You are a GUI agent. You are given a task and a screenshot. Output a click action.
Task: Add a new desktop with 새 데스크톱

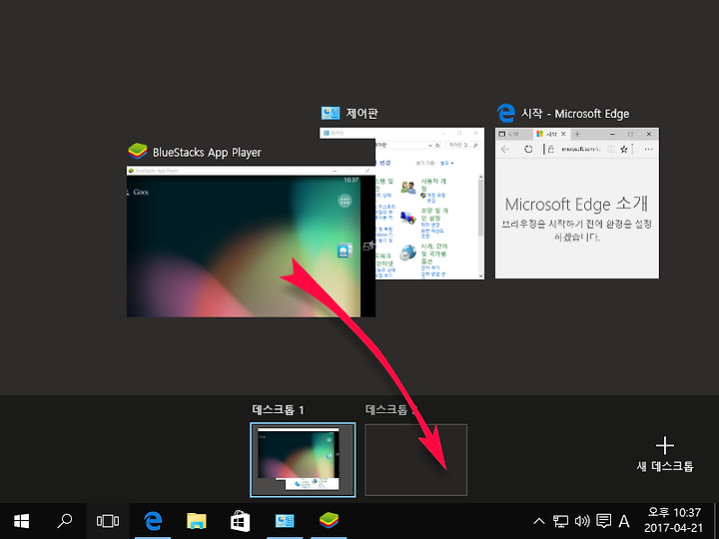click(665, 455)
